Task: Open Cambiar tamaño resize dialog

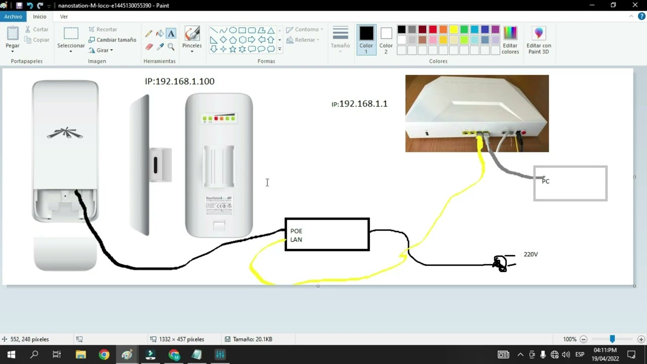Action: tap(112, 40)
